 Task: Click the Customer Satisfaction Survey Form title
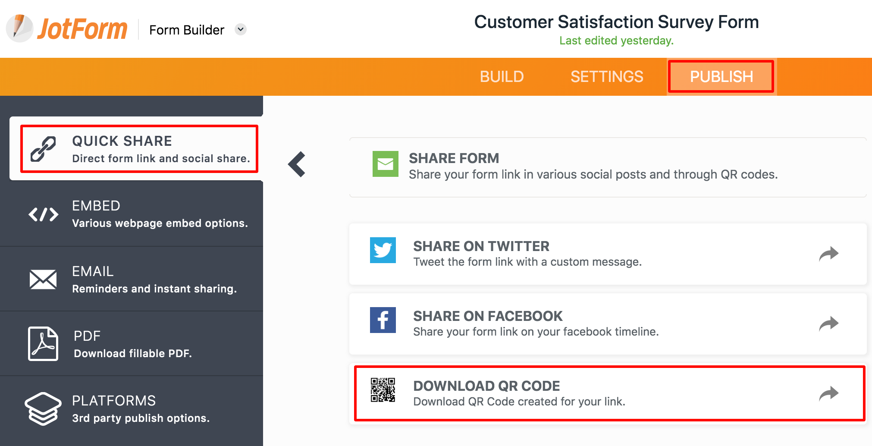point(616,22)
